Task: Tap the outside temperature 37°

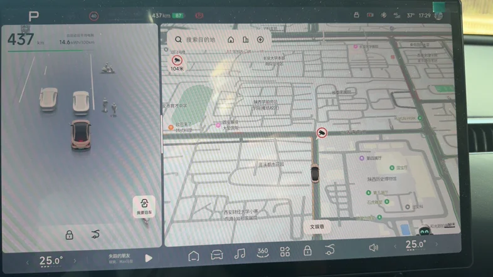Action: (x=410, y=16)
